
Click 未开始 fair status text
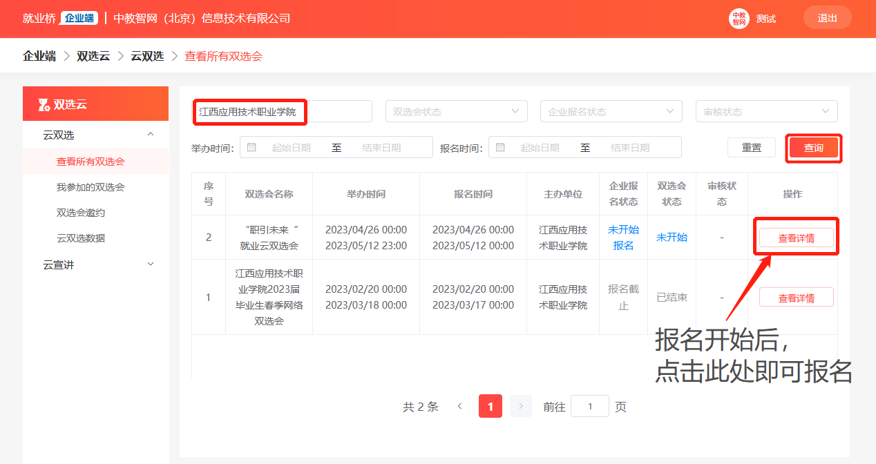tap(672, 237)
